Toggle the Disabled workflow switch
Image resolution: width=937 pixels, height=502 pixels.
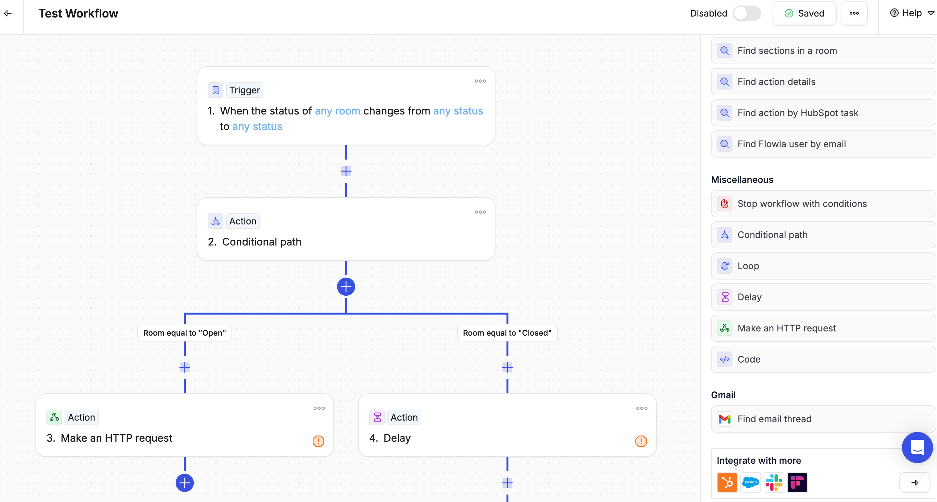click(x=747, y=13)
